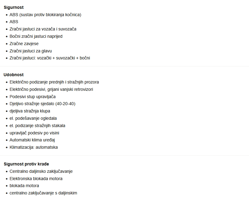Click upravljač podesiv po visini text
This screenshot has width=249, height=199.
pyautogui.click(x=34, y=133)
